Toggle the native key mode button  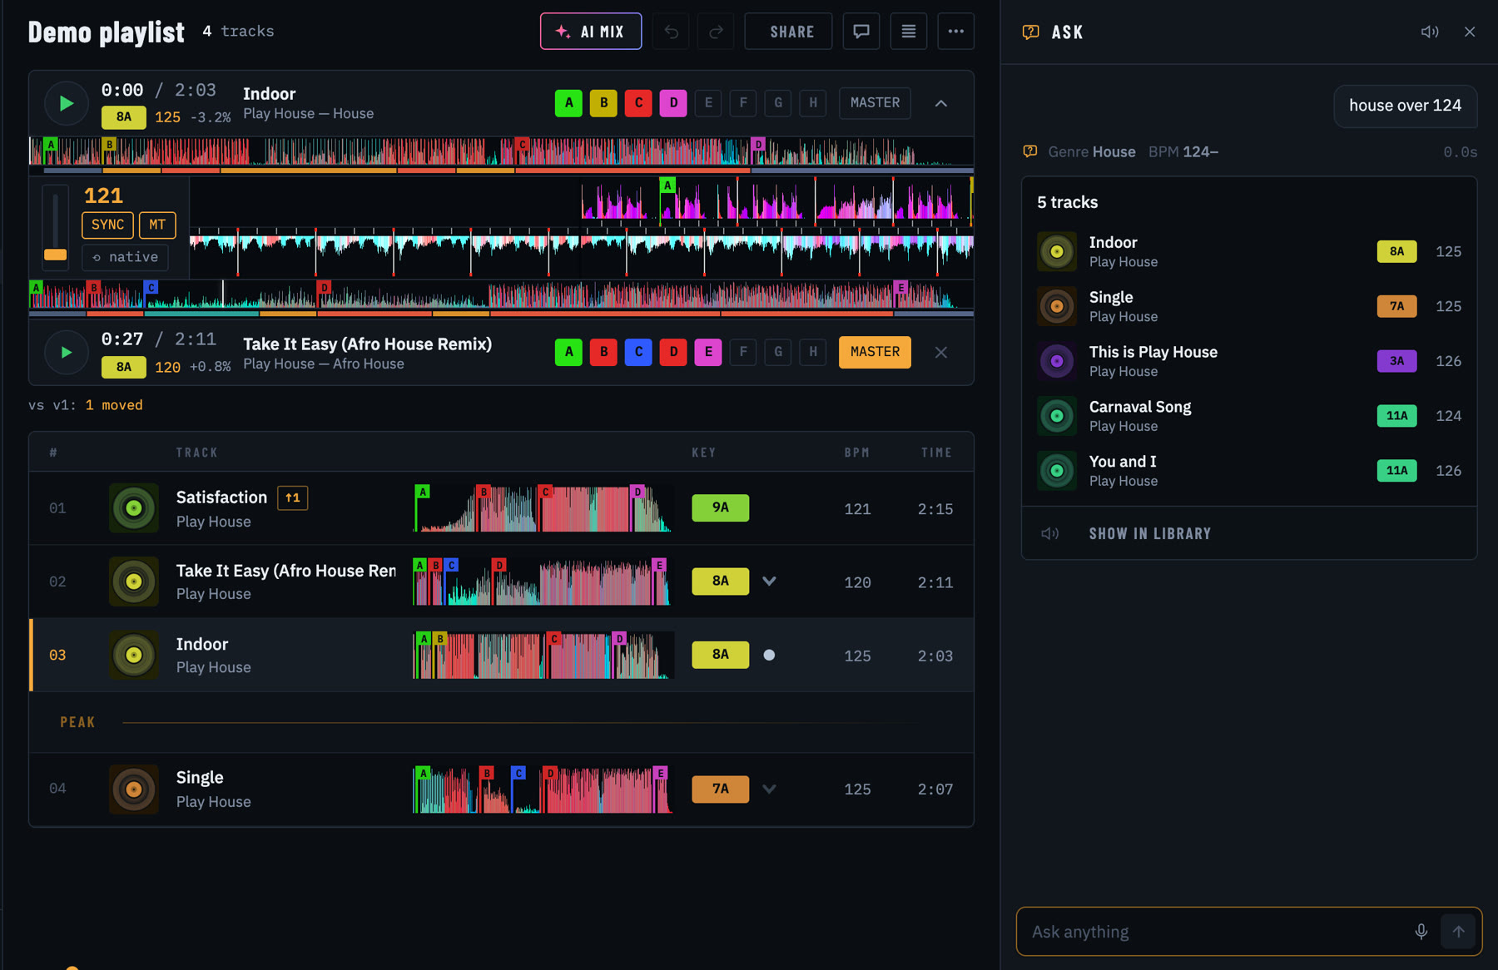coord(126,257)
